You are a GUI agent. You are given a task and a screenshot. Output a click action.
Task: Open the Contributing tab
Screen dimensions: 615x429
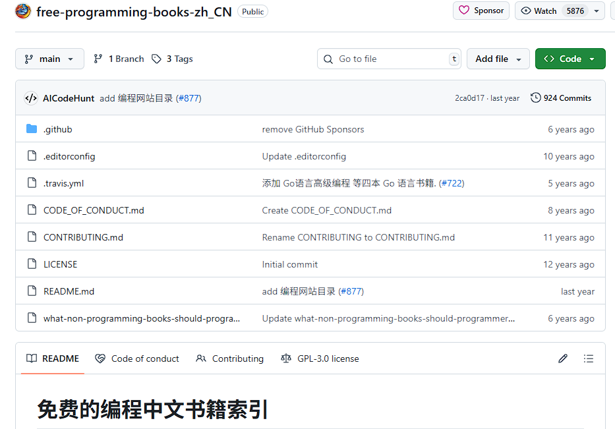click(x=229, y=358)
